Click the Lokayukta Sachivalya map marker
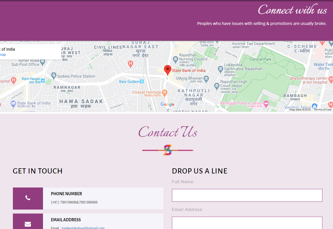The width and height of the screenshot is (333, 229). pos(220,69)
